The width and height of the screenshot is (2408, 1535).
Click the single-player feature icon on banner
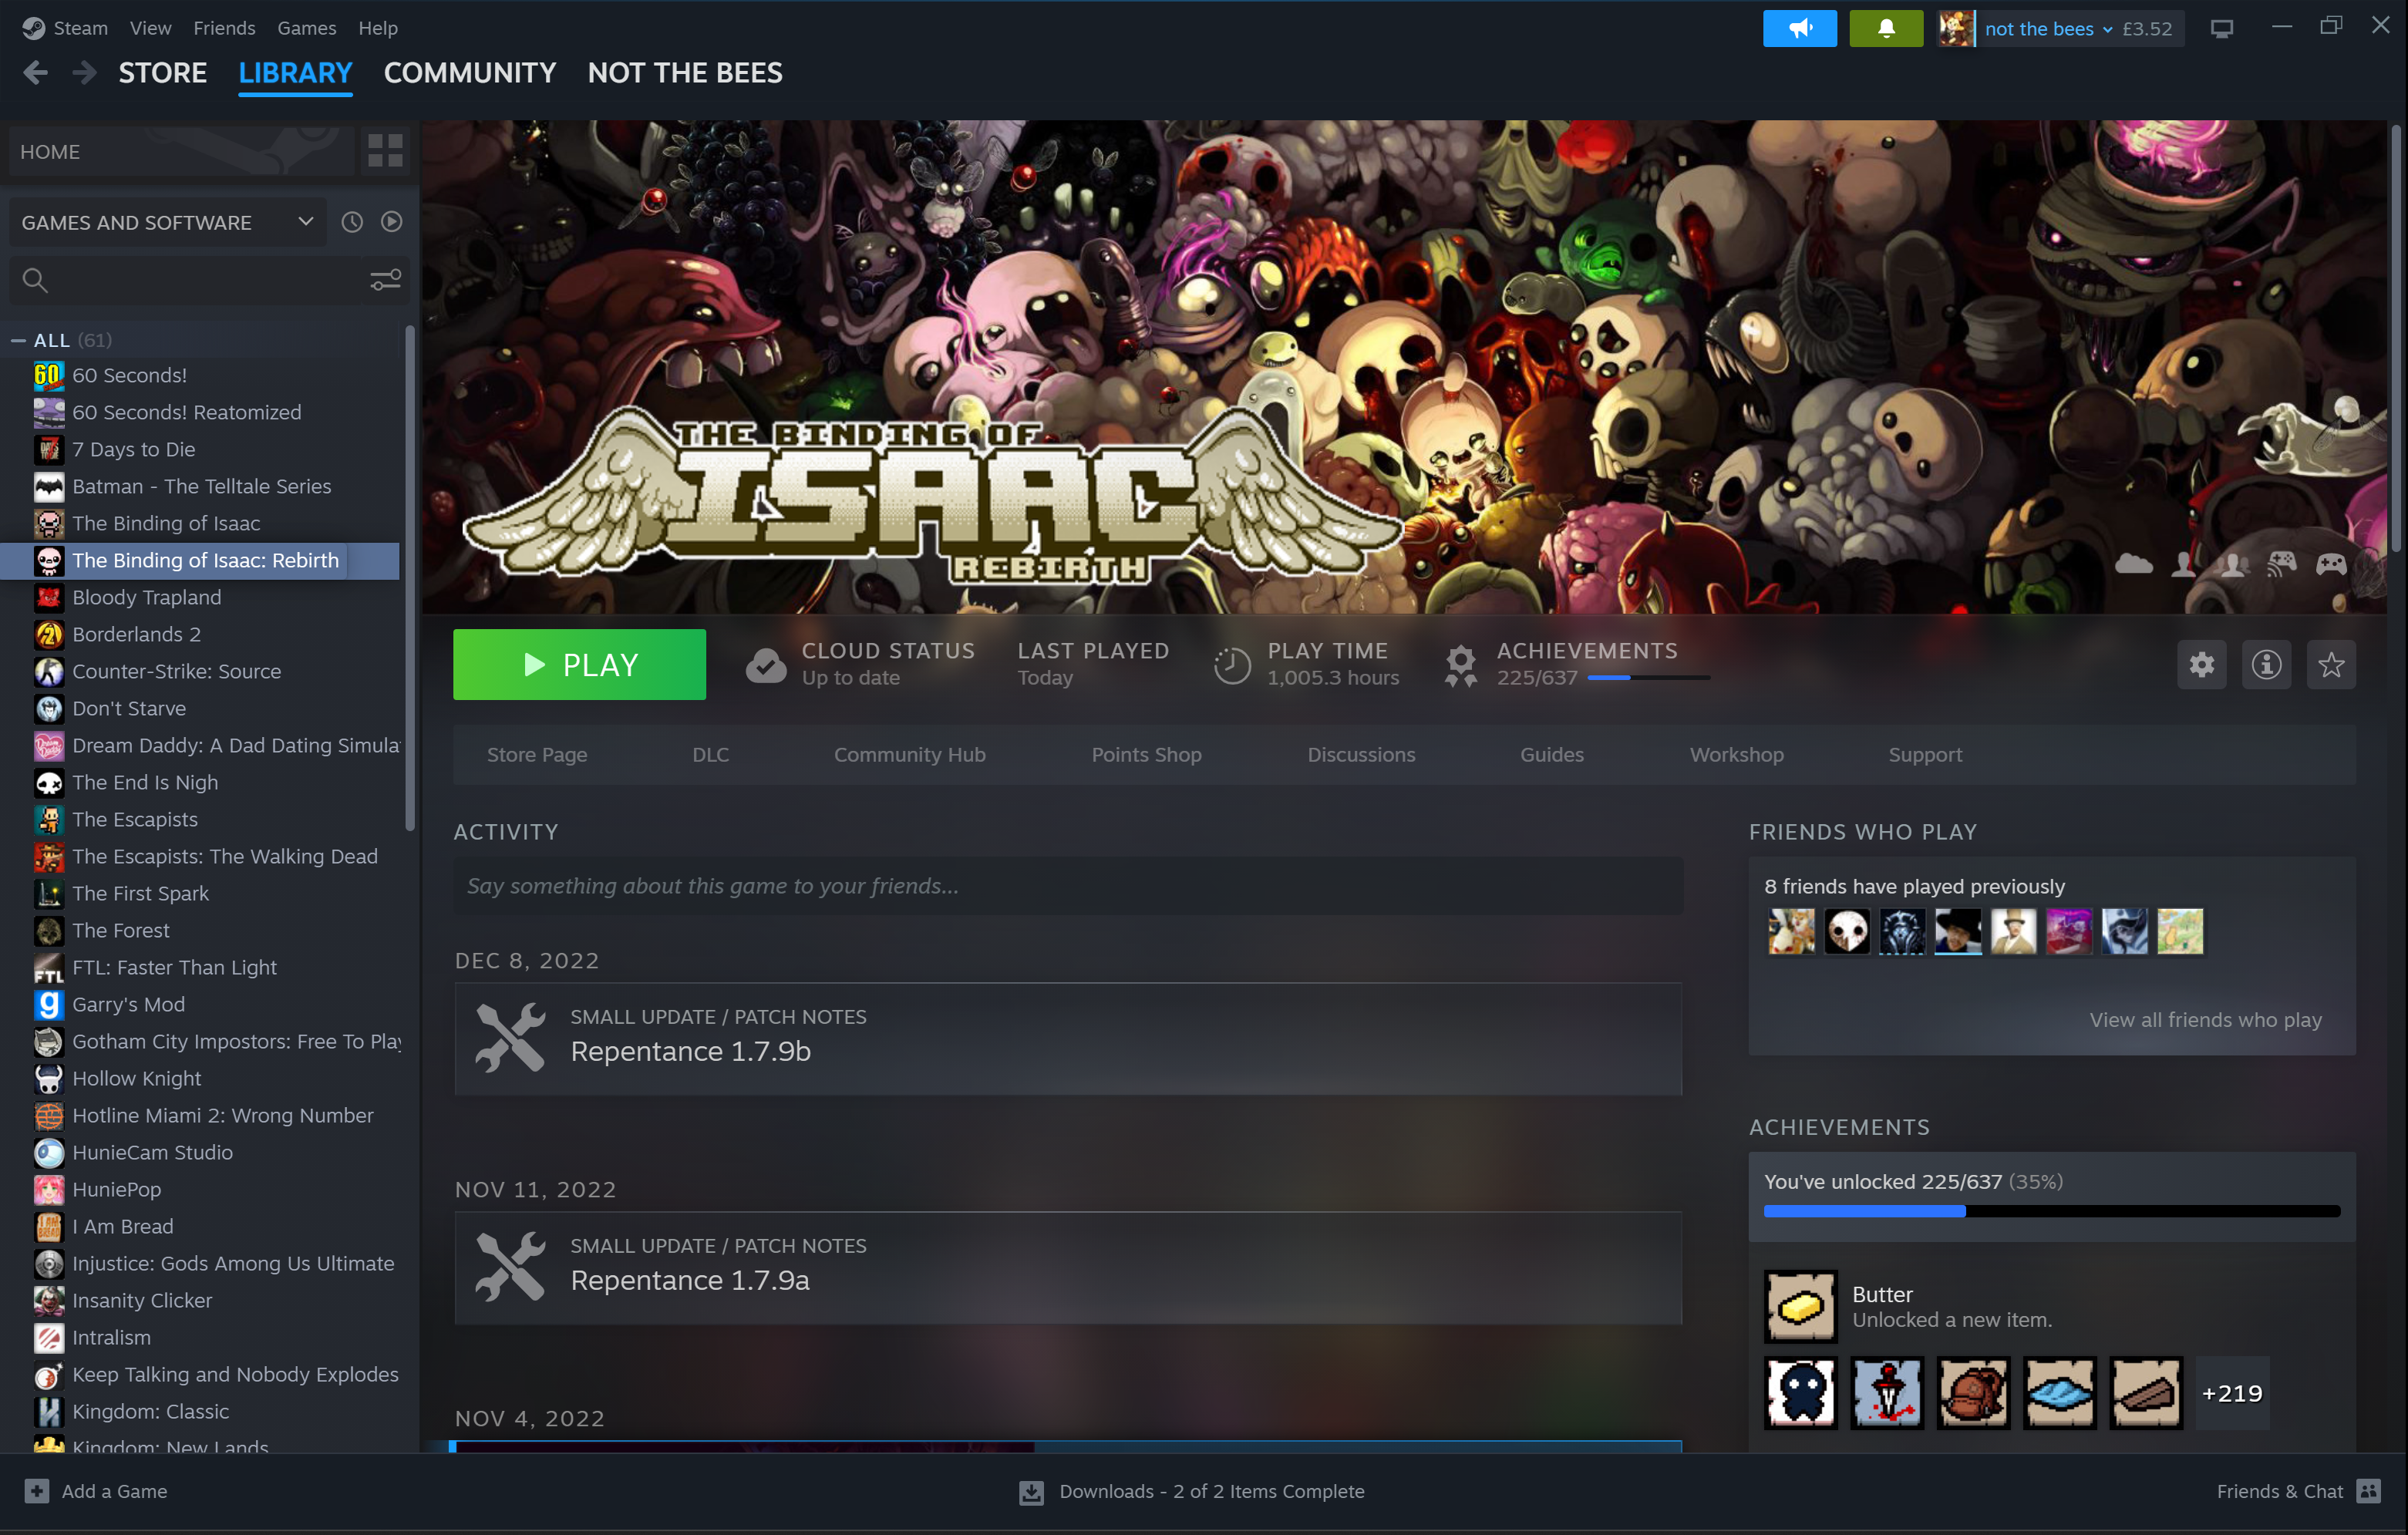(x=2184, y=564)
